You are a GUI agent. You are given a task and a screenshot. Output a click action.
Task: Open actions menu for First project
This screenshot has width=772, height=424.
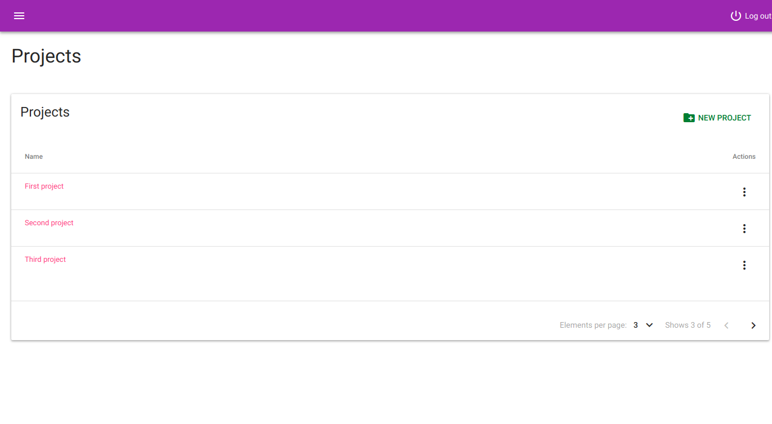point(744,192)
